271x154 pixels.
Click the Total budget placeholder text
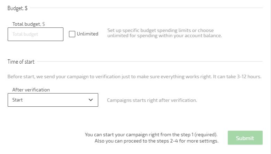tap(25, 34)
